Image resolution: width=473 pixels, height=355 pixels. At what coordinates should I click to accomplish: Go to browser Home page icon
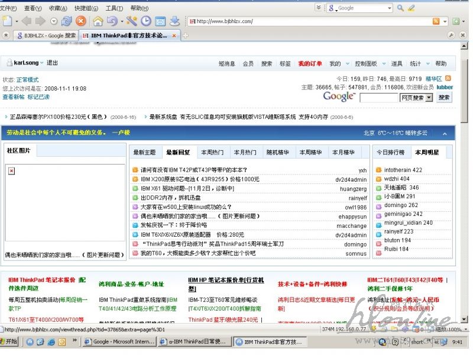coord(98,21)
